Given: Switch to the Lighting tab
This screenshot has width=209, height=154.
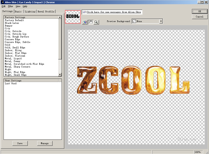Looking at the screenshot, I should click(30, 11).
